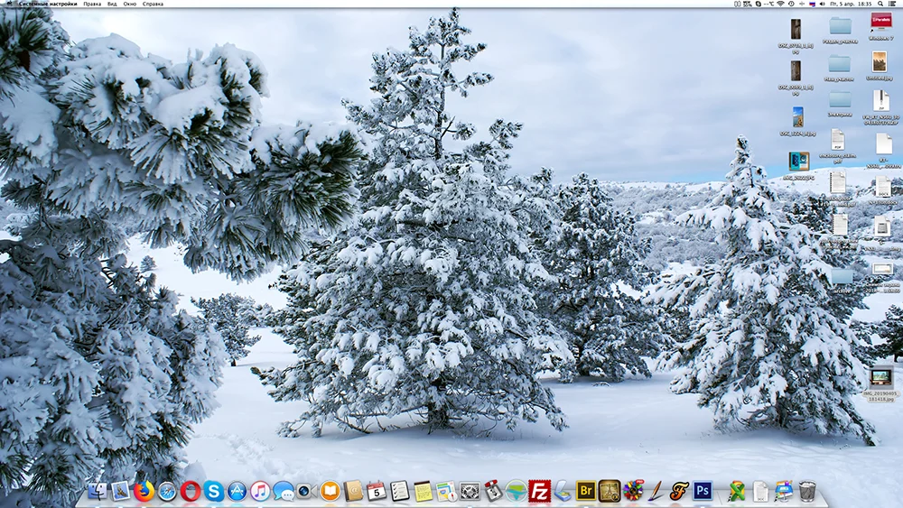
Task: Click the Wi-Fi status icon
Action: click(781, 4)
